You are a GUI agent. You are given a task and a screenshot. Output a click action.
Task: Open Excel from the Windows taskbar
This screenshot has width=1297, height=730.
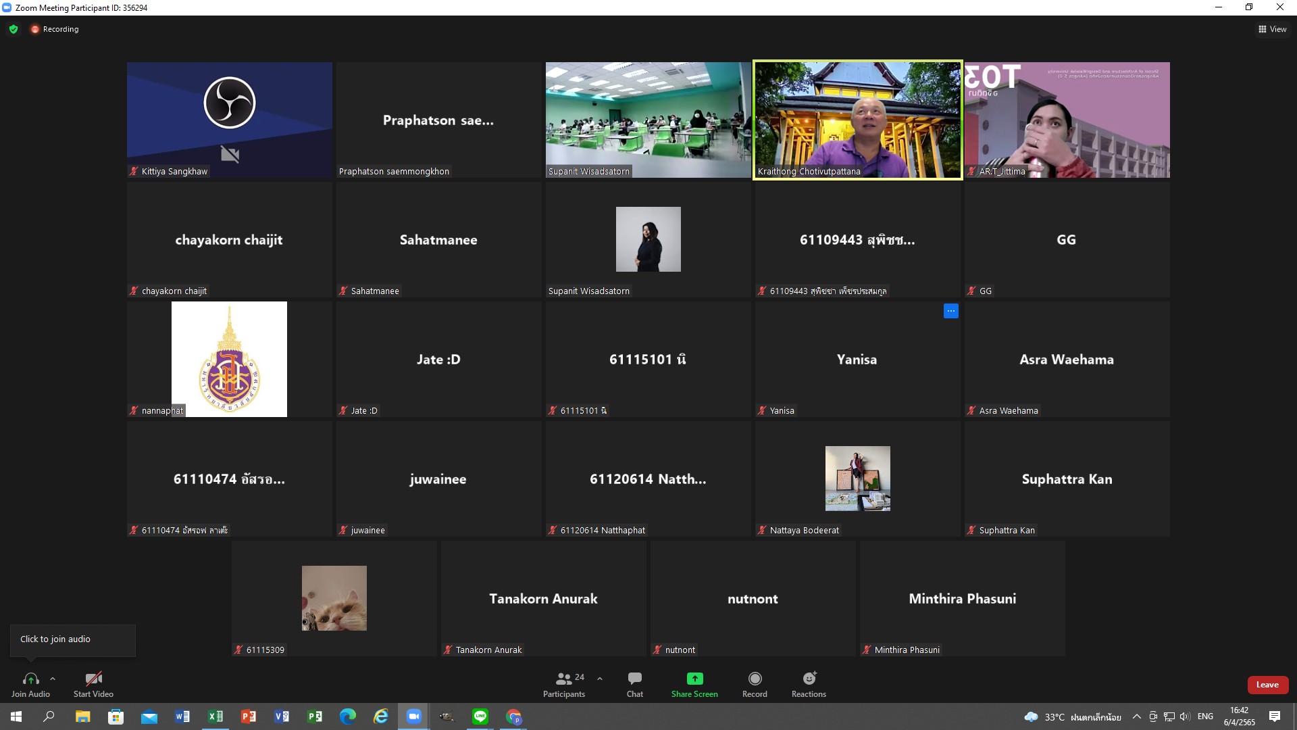pyautogui.click(x=215, y=716)
